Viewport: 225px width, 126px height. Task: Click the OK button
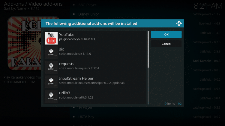(166, 34)
